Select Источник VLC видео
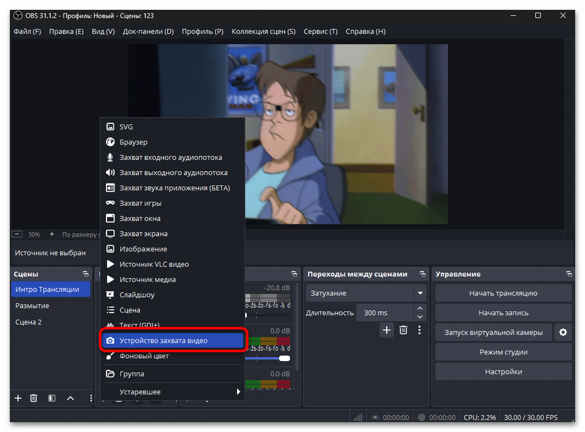The width and height of the screenshot is (585, 432). tap(172, 264)
